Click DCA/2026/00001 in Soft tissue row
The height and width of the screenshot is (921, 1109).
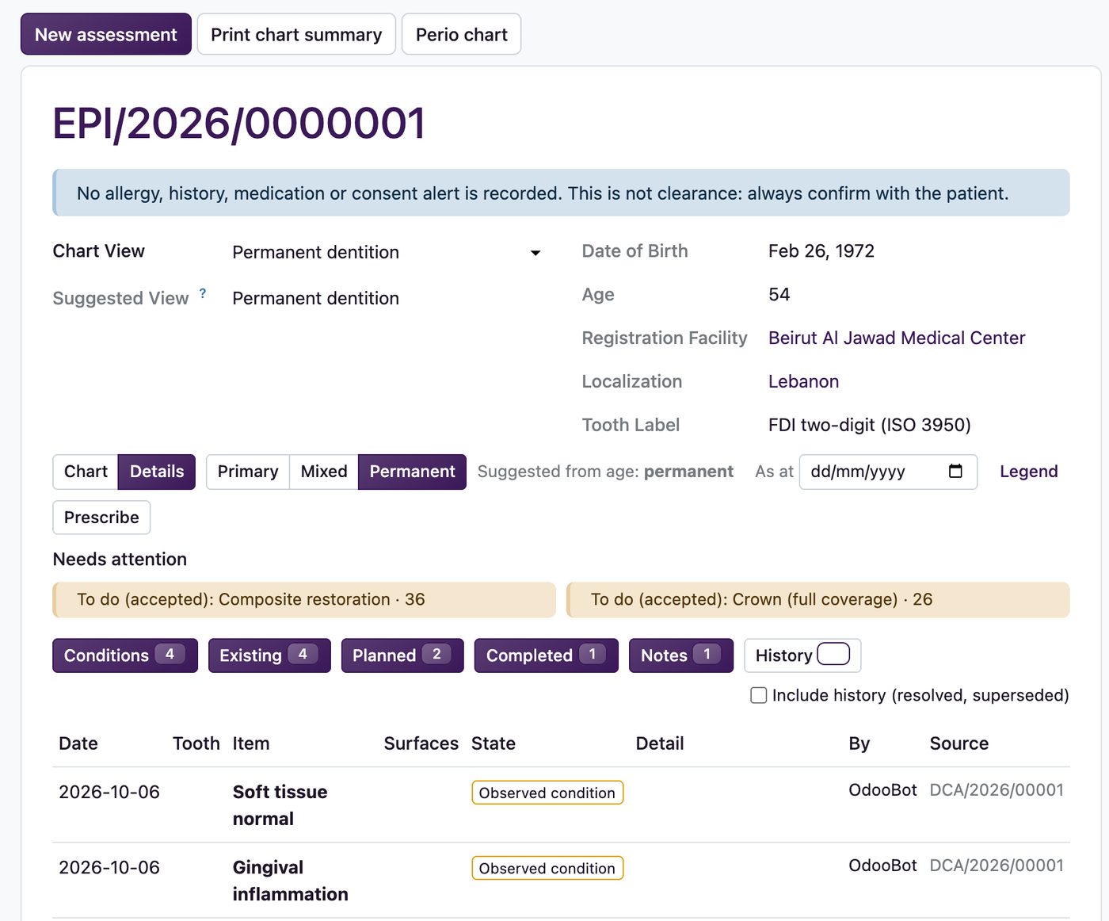(x=997, y=790)
